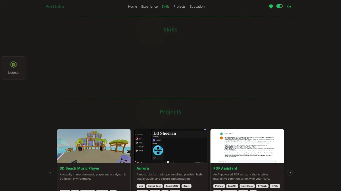Click the right carousel arrow icon
The width and height of the screenshot is (341, 191).
290,173
